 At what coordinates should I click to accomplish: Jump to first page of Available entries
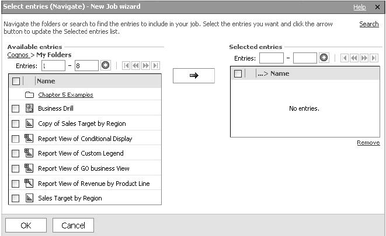tap(126, 66)
